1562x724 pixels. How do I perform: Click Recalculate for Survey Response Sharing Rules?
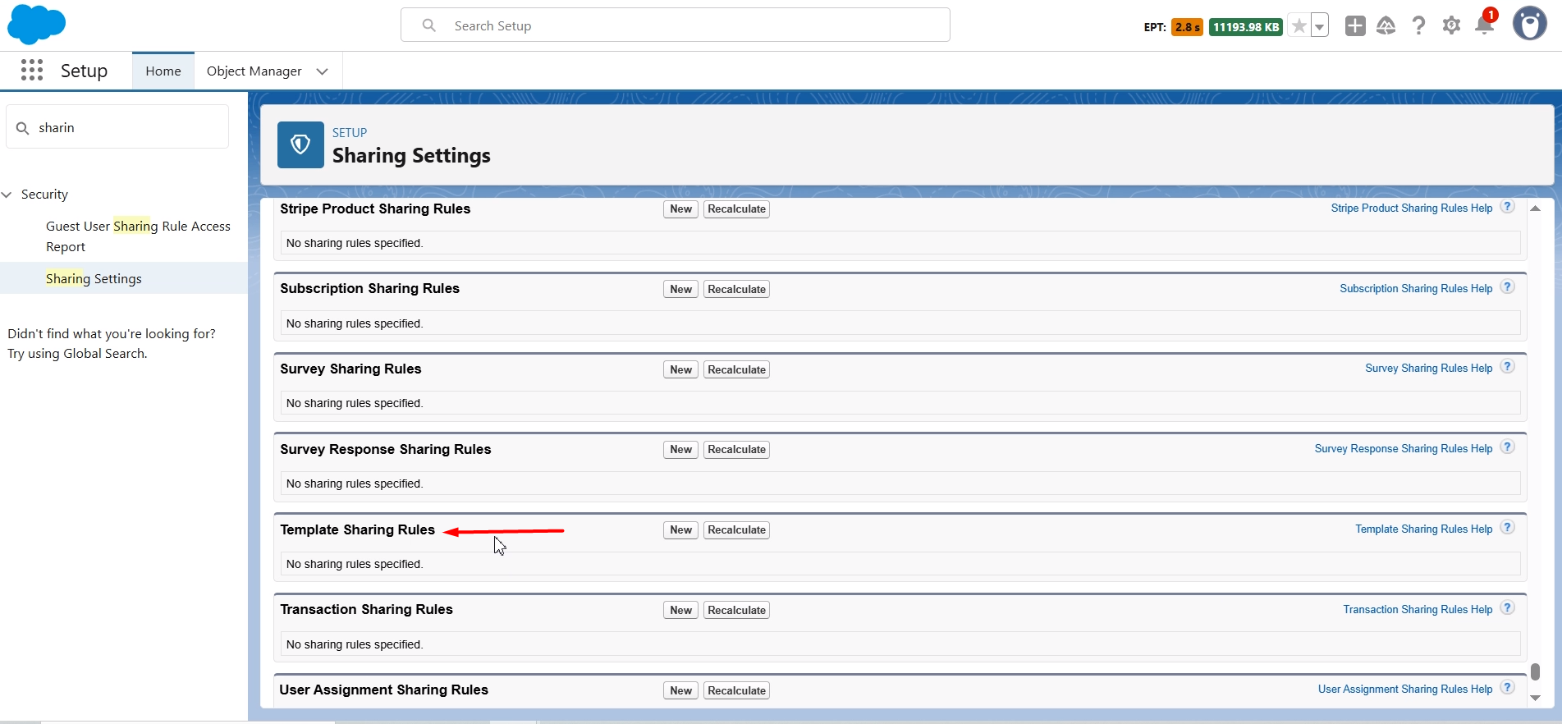pyautogui.click(x=736, y=450)
